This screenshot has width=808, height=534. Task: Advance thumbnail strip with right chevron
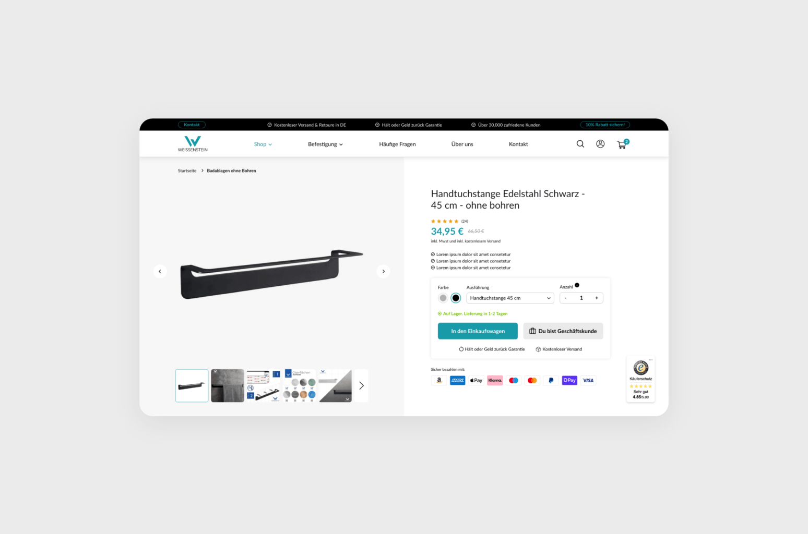pyautogui.click(x=361, y=385)
